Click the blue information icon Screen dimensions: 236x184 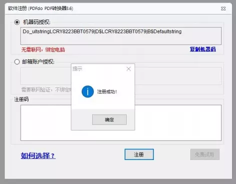pos(88,91)
